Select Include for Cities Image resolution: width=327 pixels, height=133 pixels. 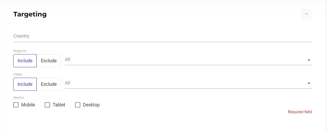[25, 84]
